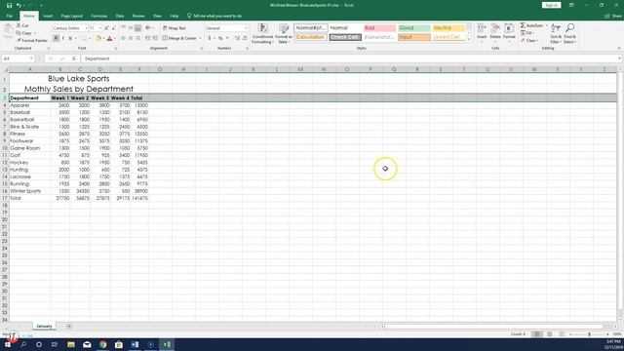This screenshot has width=624, height=351.
Task: Click the Cut command
Action: tap(22, 25)
